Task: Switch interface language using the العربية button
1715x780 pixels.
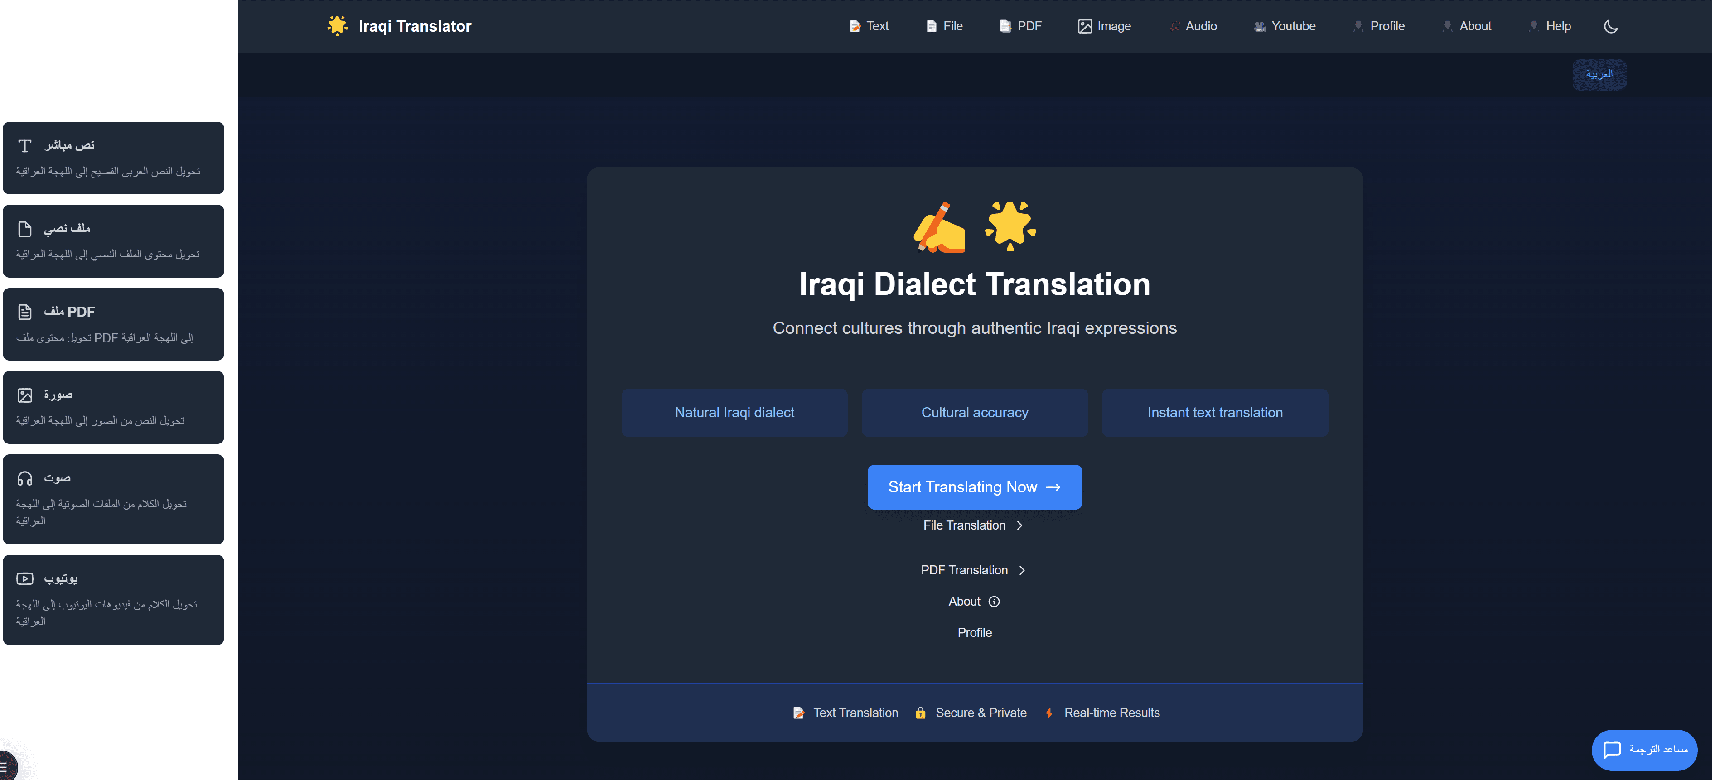Action: [x=1600, y=74]
